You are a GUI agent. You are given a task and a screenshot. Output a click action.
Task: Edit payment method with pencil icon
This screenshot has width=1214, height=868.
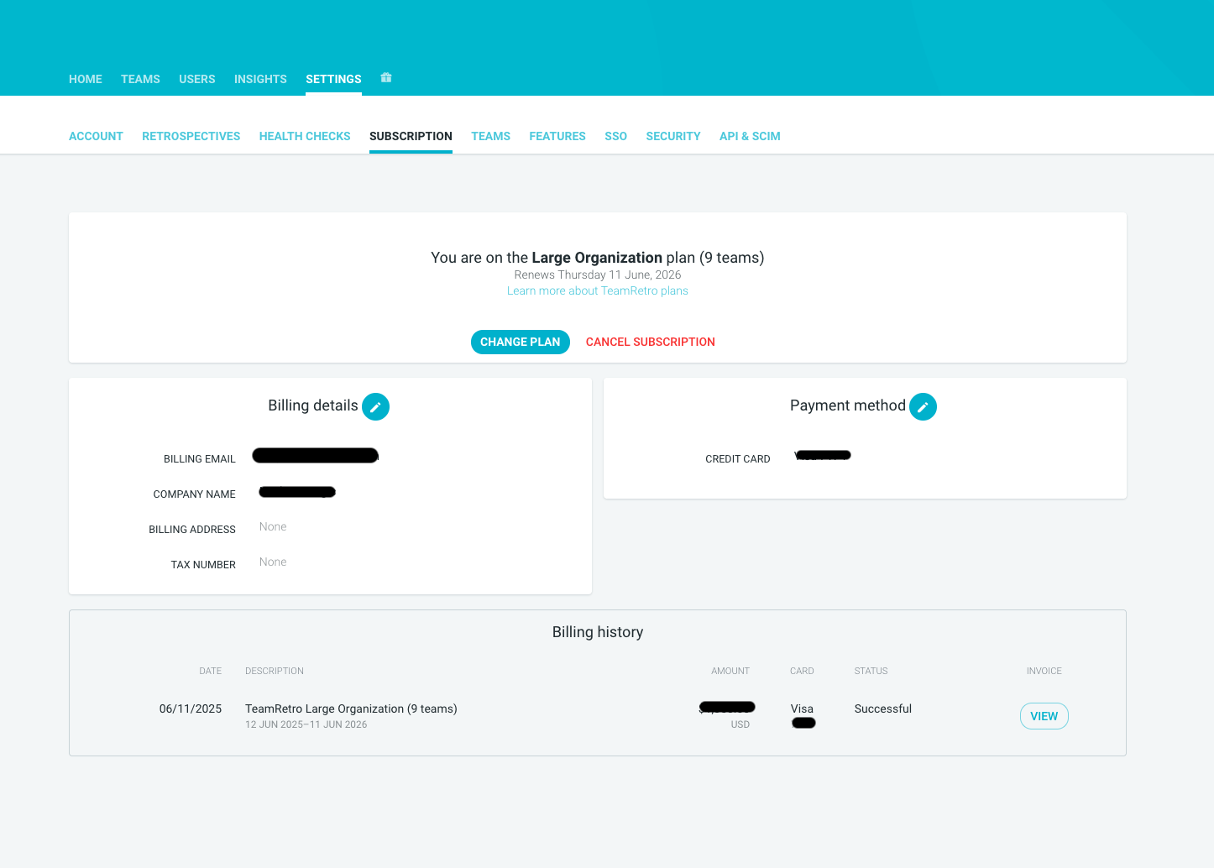[x=923, y=406]
